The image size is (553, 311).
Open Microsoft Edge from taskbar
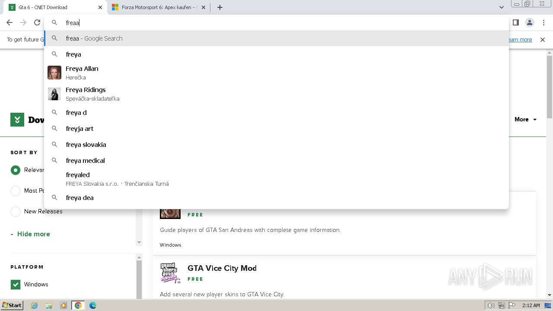[x=93, y=305]
